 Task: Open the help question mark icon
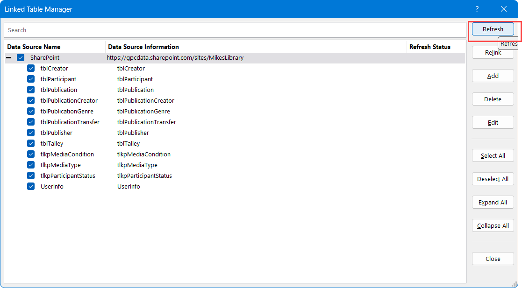click(477, 9)
